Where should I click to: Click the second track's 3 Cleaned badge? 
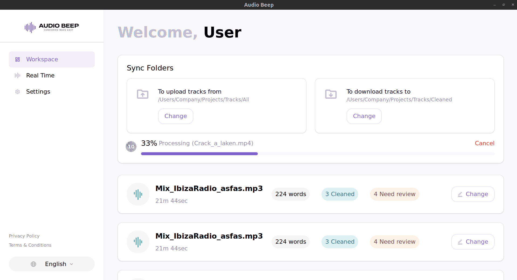[340, 242]
